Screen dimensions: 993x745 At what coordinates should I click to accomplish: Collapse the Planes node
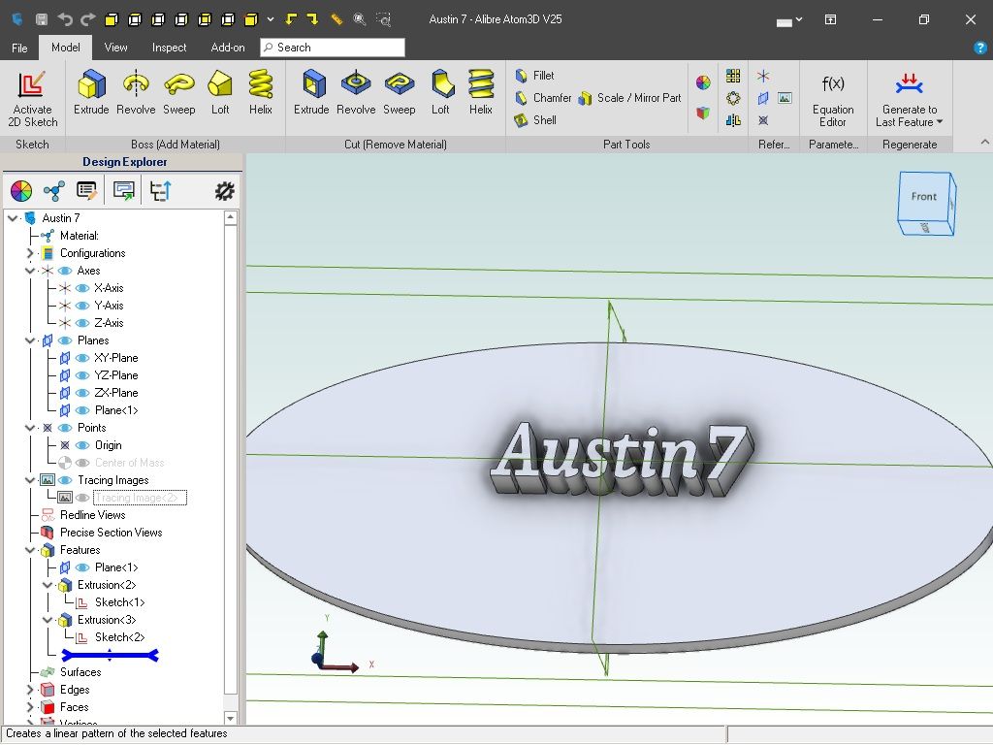tap(30, 340)
